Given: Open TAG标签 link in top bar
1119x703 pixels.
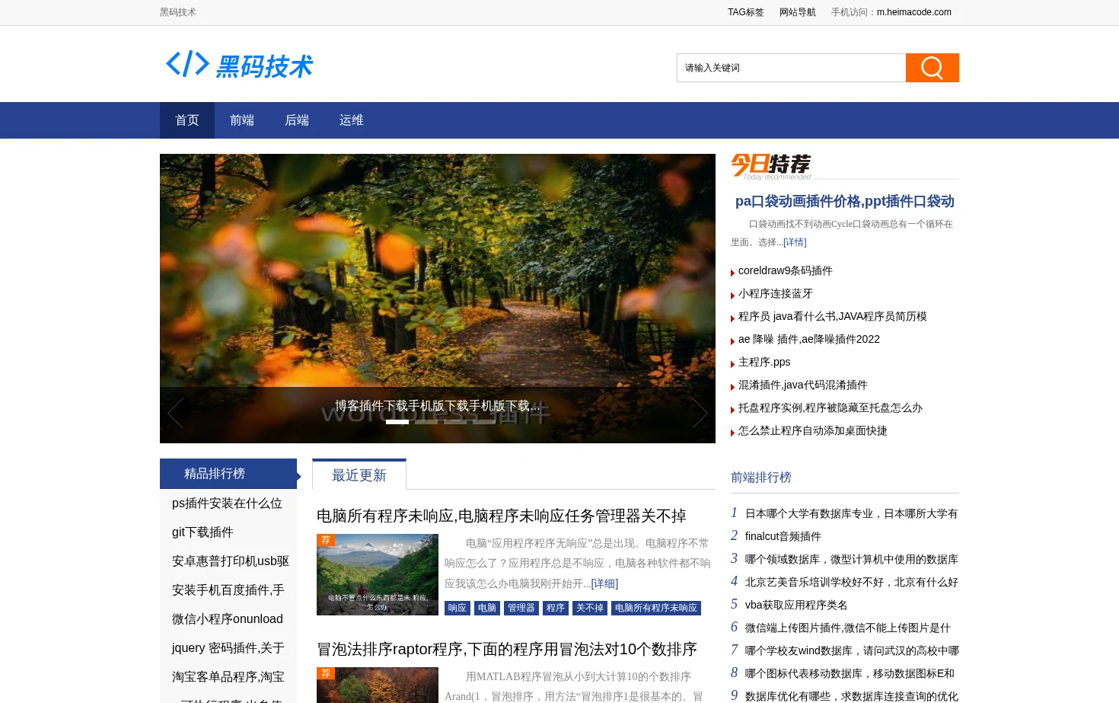Looking at the screenshot, I should point(746,12).
